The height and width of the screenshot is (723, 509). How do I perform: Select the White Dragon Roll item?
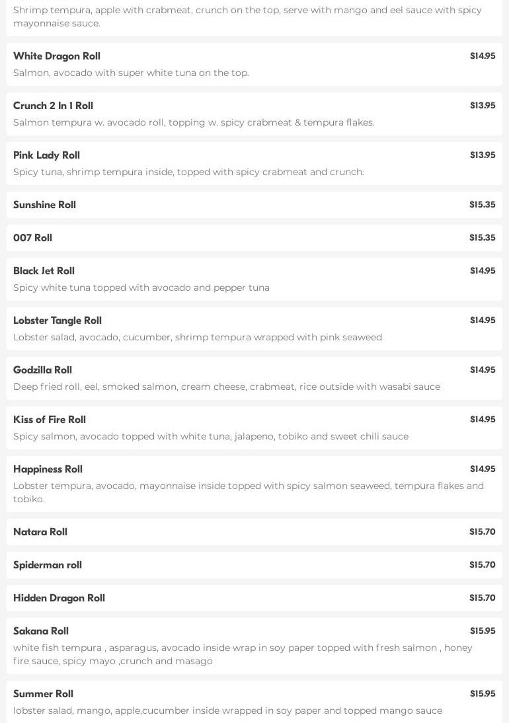(57, 56)
